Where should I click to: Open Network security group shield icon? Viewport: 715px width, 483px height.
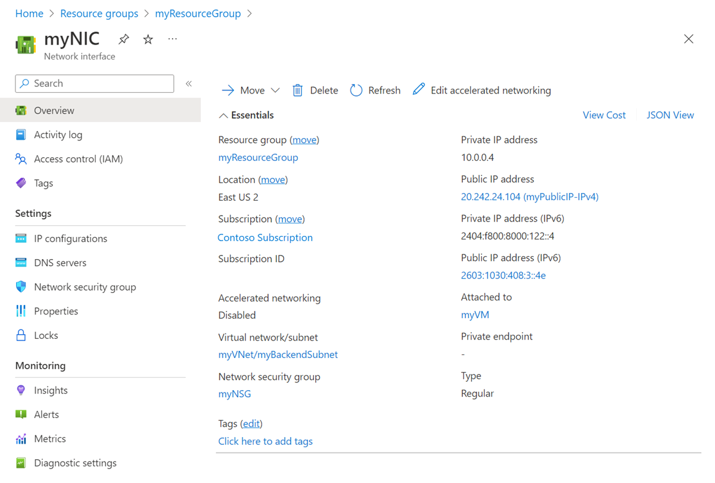(x=21, y=287)
